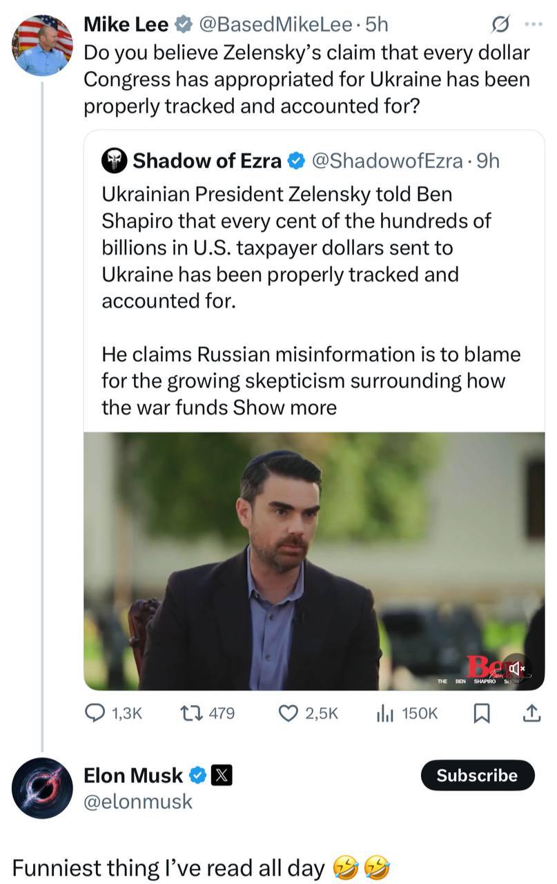Click the Grok slash icon

(x=498, y=25)
